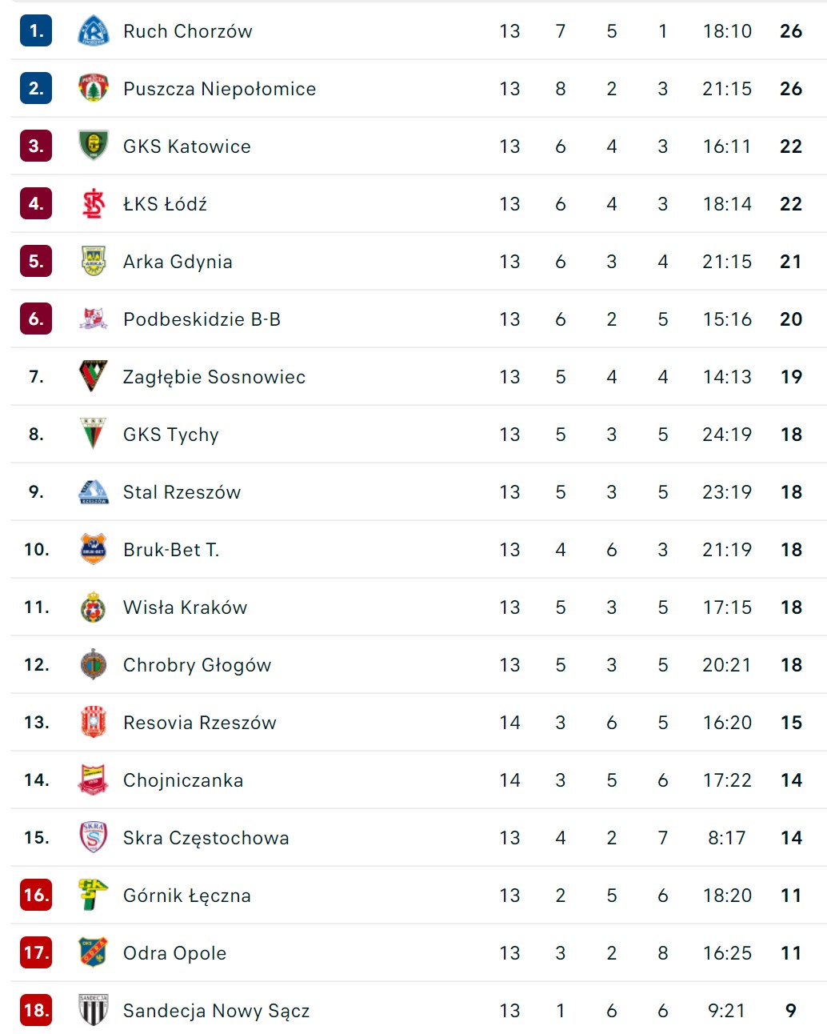Click the Bruk-Bet T. team badge
The width and height of the screenshot is (827, 1034).
pyautogui.click(x=94, y=549)
